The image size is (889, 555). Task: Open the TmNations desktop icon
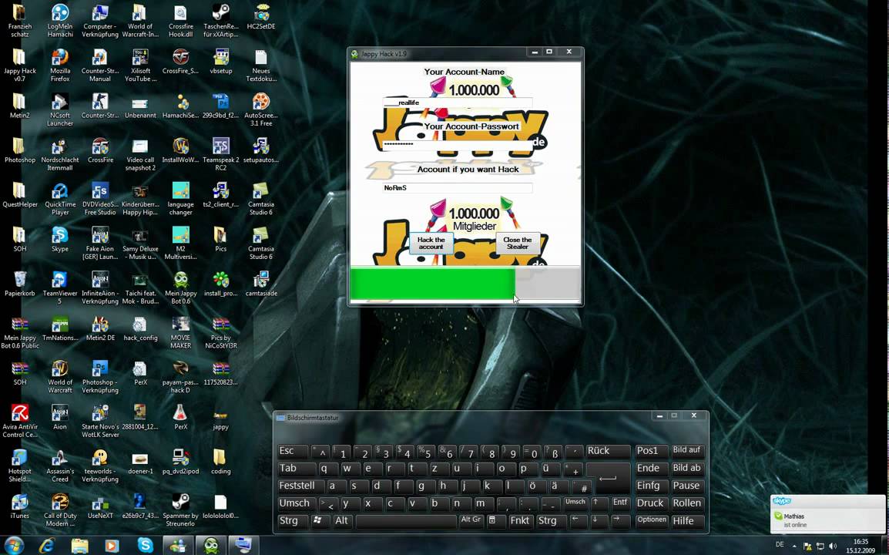(x=60, y=328)
